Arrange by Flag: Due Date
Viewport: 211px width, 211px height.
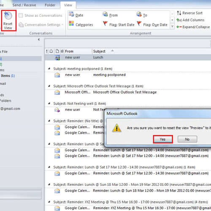coord(152,24)
